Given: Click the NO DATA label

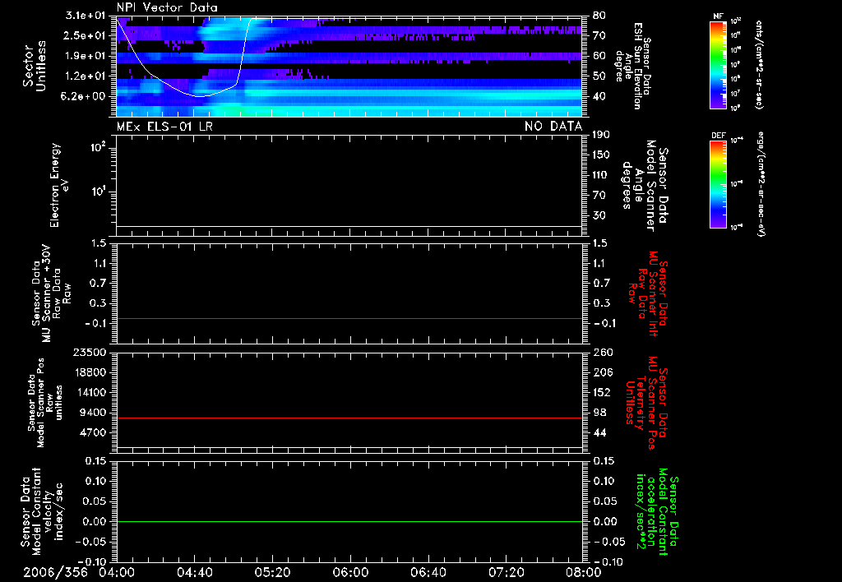Looking at the screenshot, I should point(553,126).
